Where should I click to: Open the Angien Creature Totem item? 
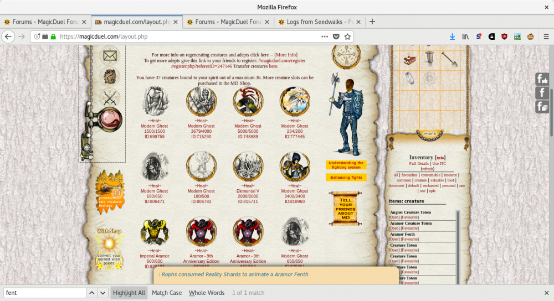coord(394,217)
